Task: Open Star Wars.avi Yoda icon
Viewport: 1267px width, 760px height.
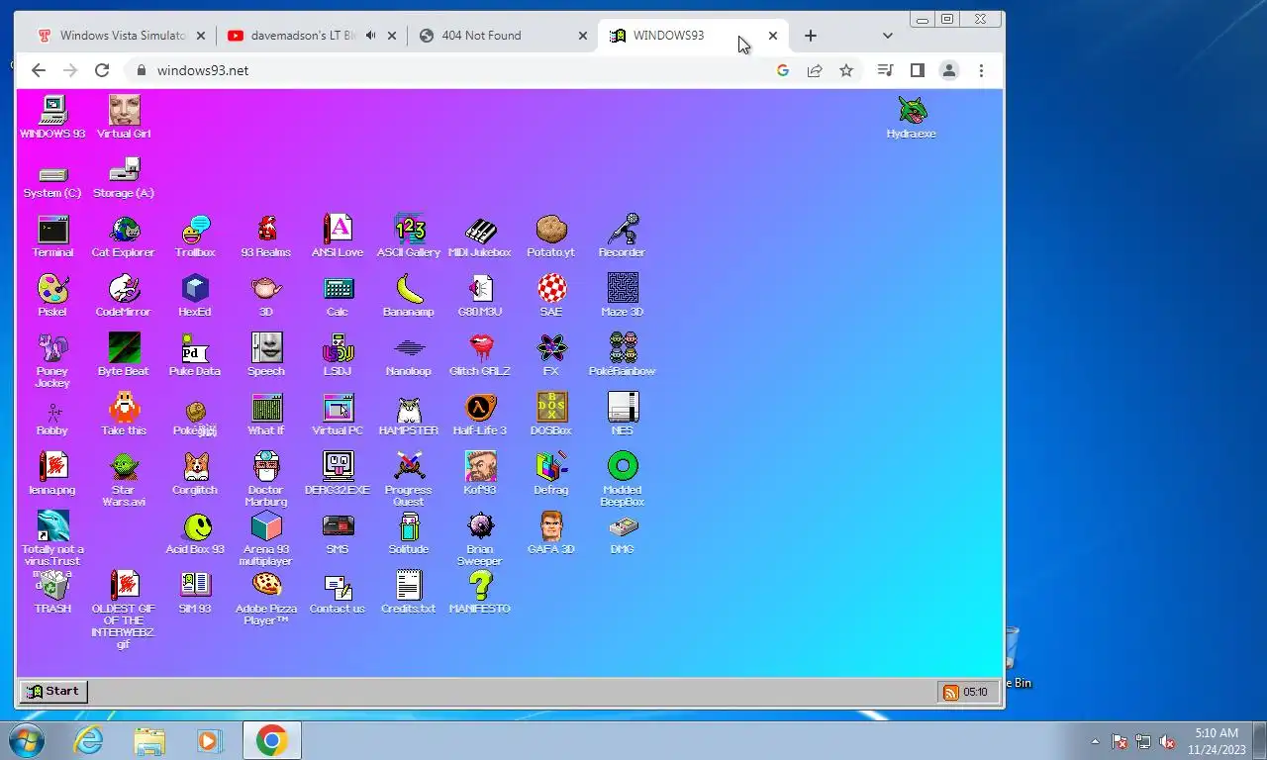Action: (124, 478)
